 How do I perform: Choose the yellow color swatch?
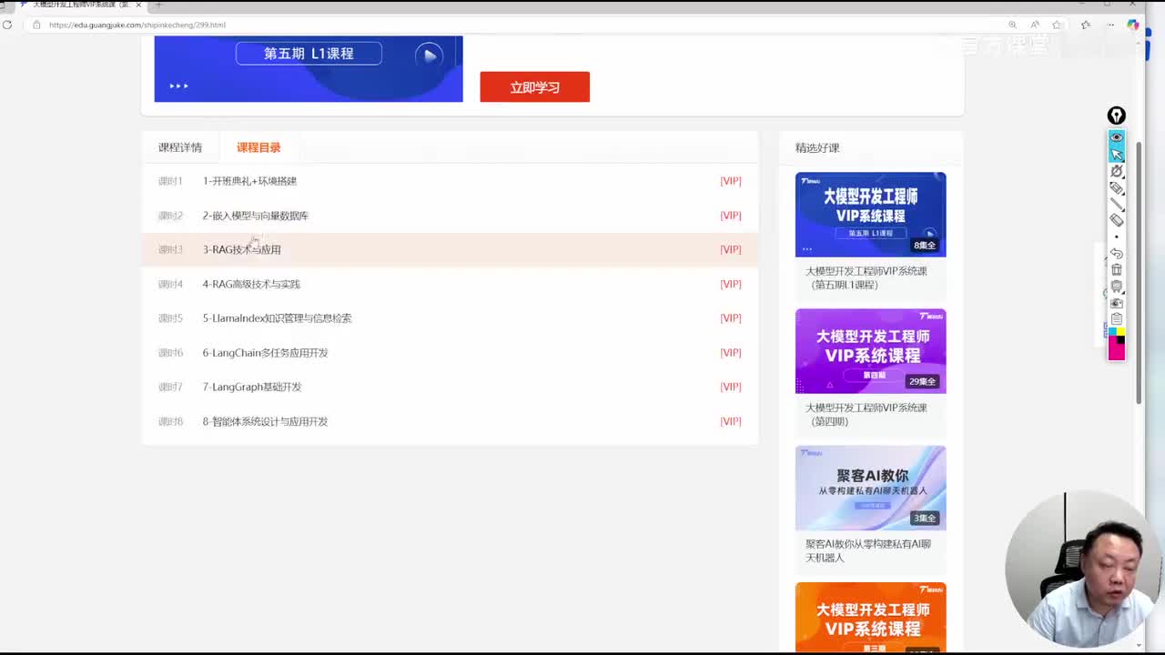coord(1120,332)
